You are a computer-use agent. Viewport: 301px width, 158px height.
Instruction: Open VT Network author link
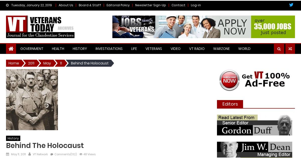40,154
